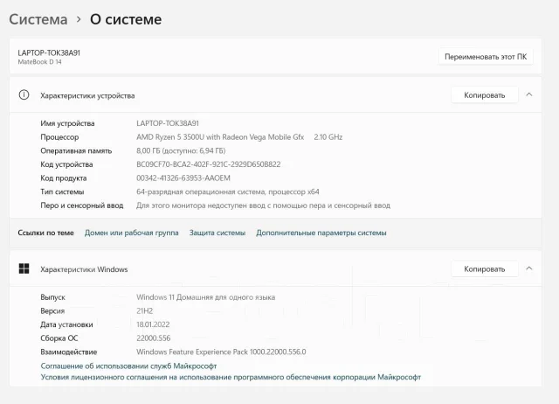Click Переименовать этот ПК button

[x=486, y=57]
